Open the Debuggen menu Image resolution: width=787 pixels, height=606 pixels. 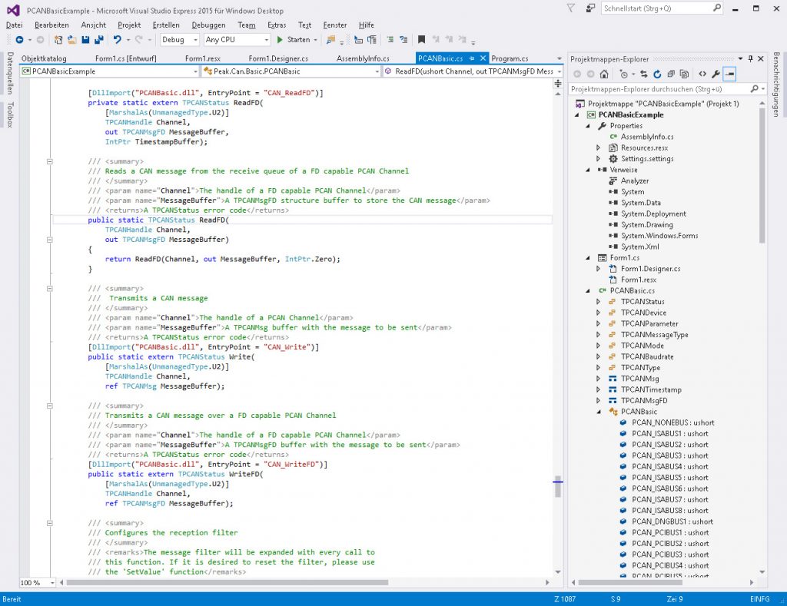coord(208,25)
